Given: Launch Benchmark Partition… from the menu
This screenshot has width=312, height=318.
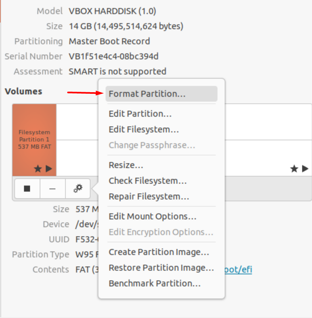Looking at the screenshot, I should click(155, 283).
